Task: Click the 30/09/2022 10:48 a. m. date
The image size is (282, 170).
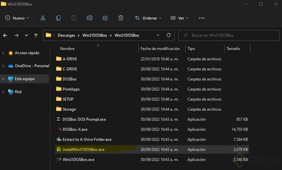Action: [160, 99]
